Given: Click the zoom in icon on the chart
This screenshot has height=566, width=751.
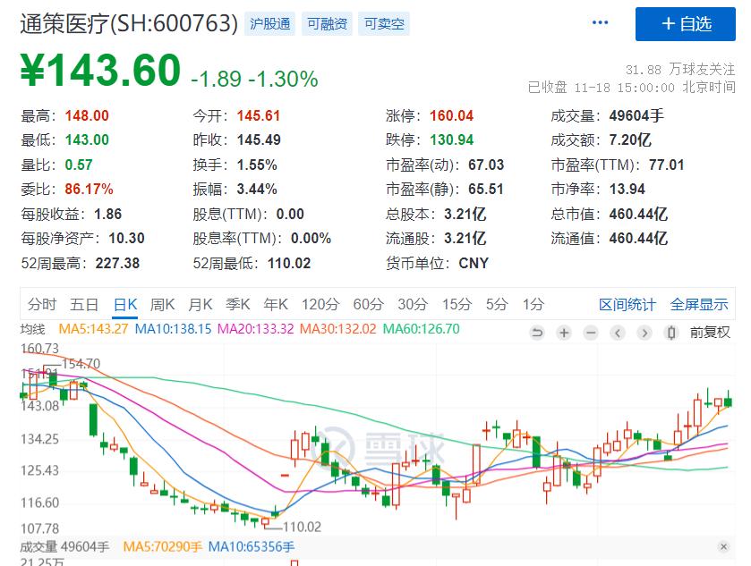Looking at the screenshot, I should 563,333.
